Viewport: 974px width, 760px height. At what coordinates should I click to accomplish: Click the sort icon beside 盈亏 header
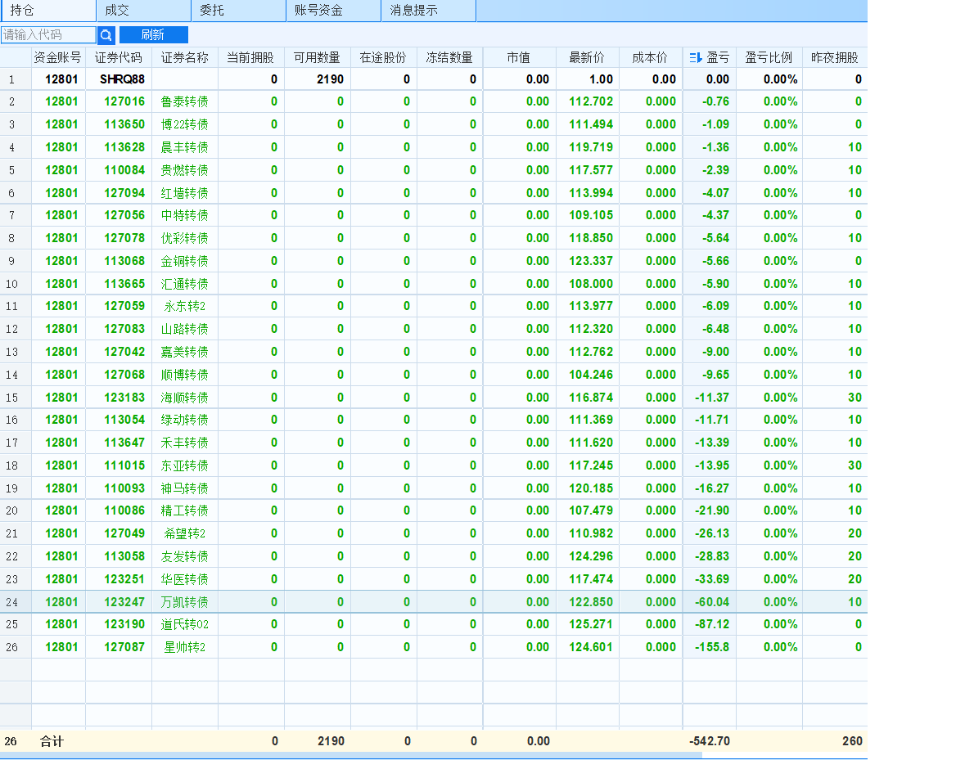click(x=696, y=57)
